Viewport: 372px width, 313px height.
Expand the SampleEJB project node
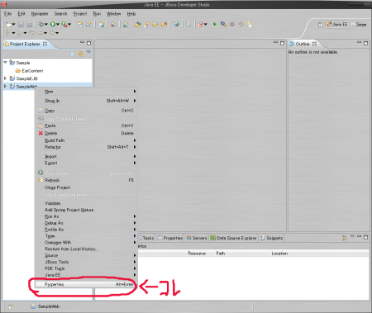tap(5, 78)
